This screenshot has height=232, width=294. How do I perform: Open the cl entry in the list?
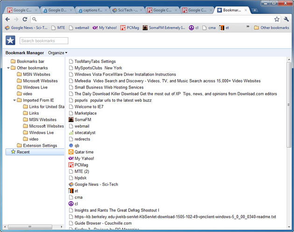coord(73,204)
